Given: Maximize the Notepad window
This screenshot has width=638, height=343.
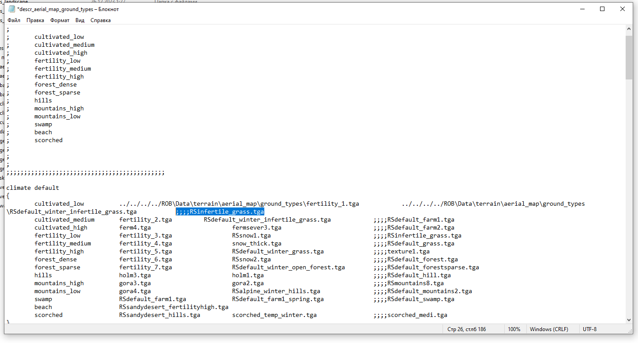Looking at the screenshot, I should click(602, 9).
